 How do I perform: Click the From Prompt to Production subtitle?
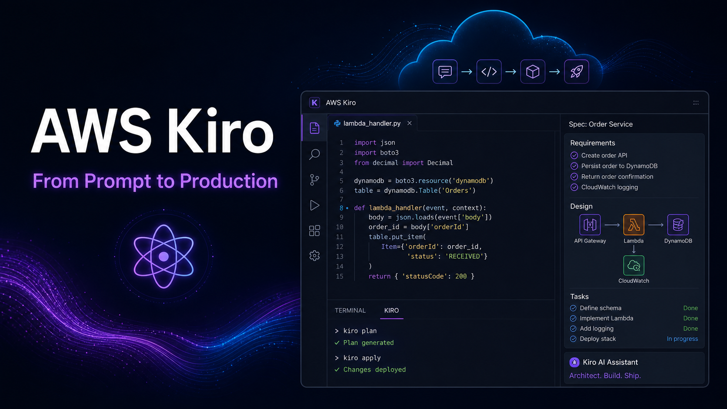coord(155,181)
